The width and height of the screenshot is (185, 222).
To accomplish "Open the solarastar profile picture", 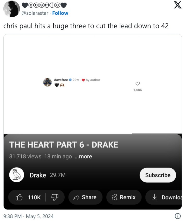I will click(12, 9).
